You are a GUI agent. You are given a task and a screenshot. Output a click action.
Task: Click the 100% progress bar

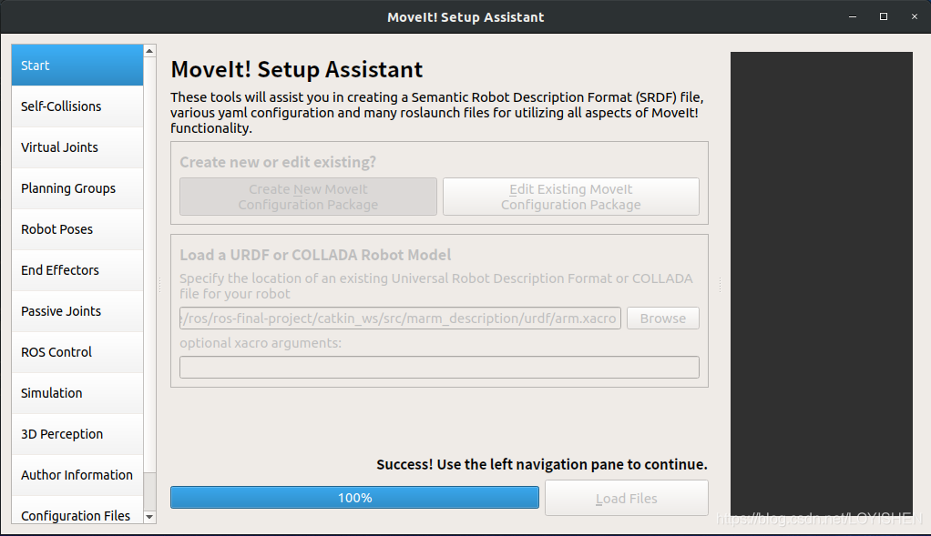coord(354,498)
